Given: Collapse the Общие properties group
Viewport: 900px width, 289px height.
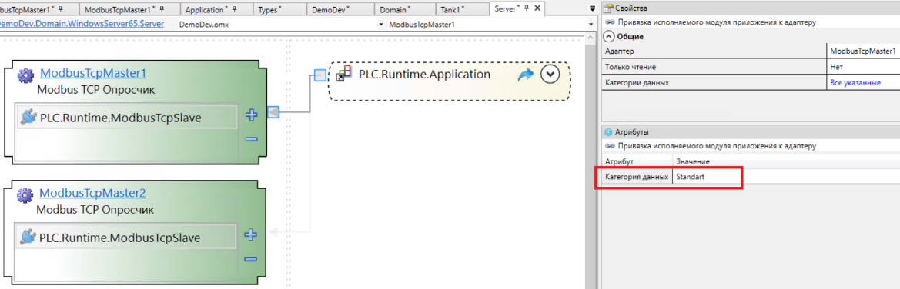Looking at the screenshot, I should [x=609, y=37].
